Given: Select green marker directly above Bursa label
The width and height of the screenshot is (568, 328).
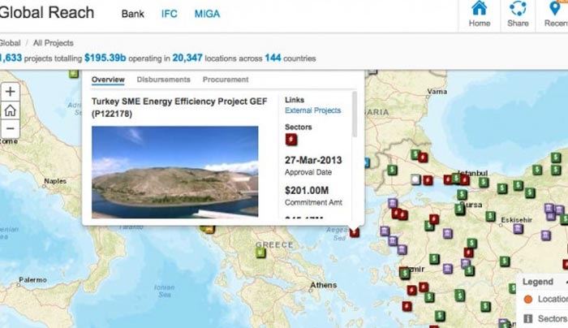Looking at the screenshot, I should pyautogui.click(x=462, y=194).
